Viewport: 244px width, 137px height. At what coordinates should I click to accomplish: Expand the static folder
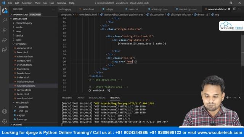click(34, 40)
